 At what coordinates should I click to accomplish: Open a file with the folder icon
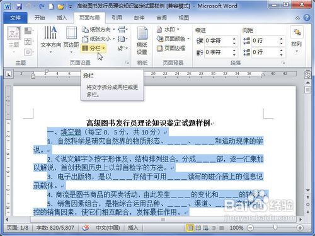tap(60, 6)
